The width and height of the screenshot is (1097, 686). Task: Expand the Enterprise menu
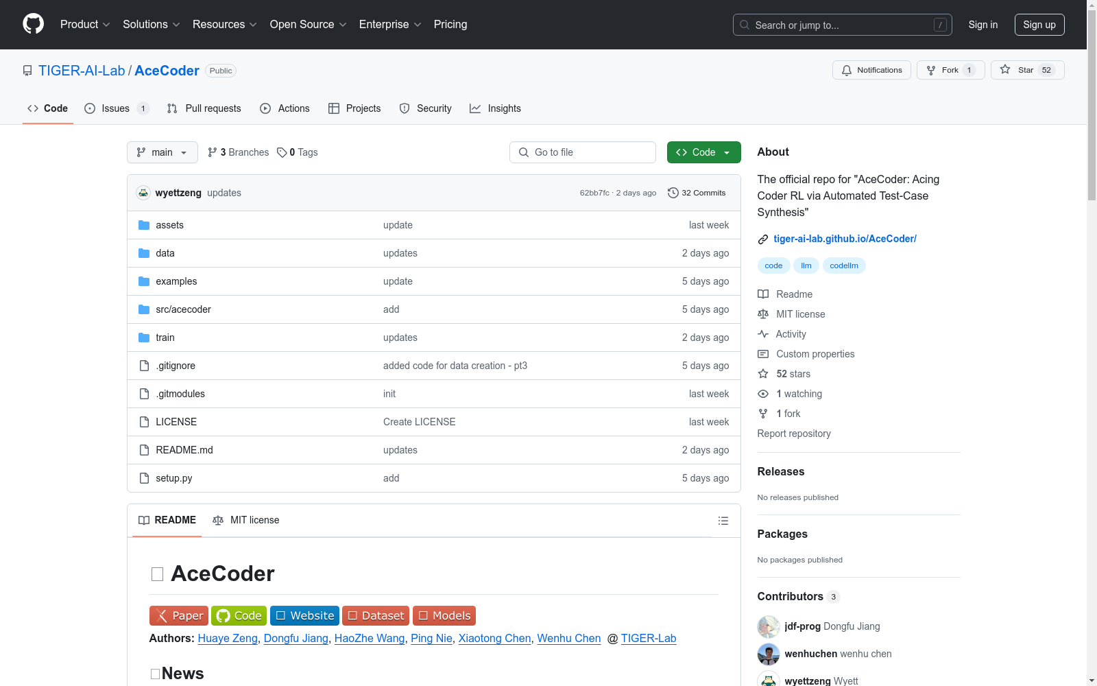click(x=390, y=25)
